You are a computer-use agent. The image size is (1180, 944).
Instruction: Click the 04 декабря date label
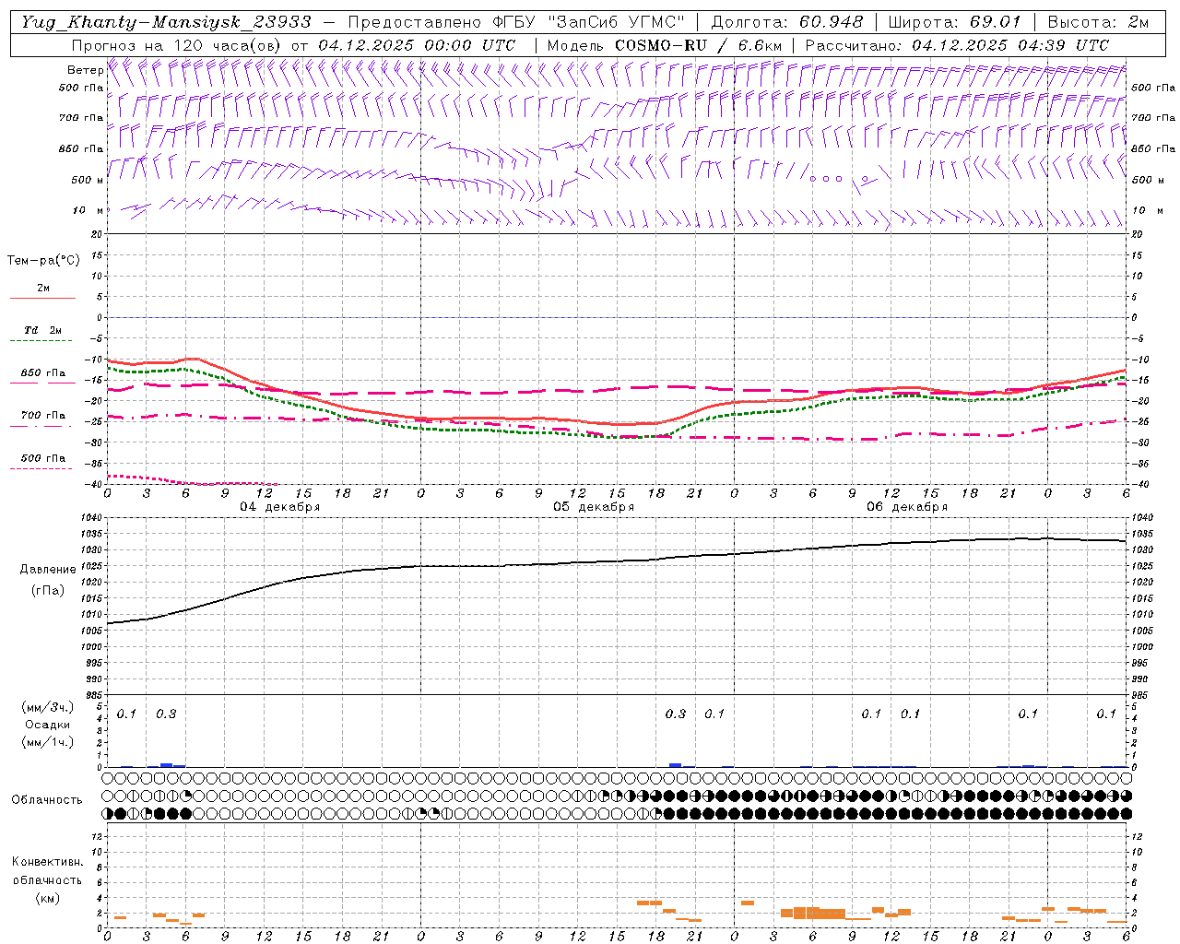[x=280, y=507]
